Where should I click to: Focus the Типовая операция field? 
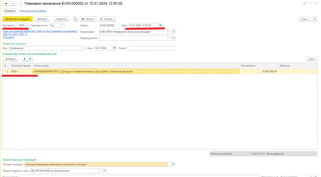96,164
